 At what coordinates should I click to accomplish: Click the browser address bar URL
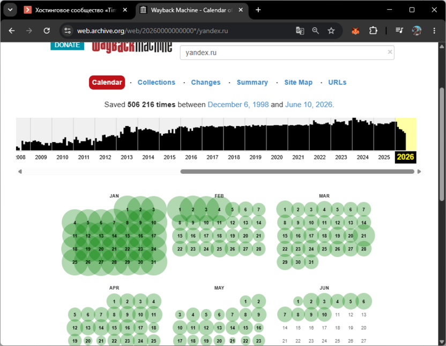click(152, 31)
